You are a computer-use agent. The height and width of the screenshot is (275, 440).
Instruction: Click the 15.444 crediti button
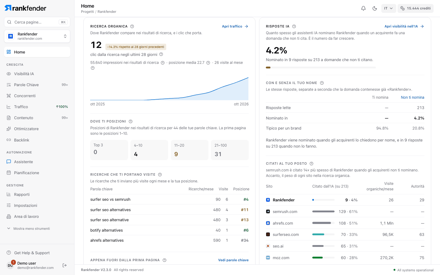pyautogui.click(x=416, y=8)
